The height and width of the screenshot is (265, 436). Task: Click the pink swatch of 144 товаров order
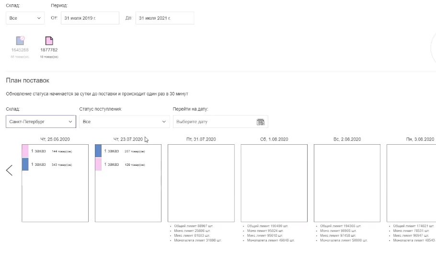coord(25,151)
